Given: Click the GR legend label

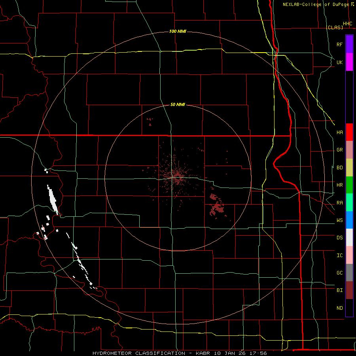Looking at the screenshot, I should (339, 150).
